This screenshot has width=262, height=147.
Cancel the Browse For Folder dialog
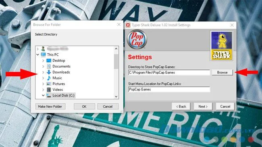(108, 107)
